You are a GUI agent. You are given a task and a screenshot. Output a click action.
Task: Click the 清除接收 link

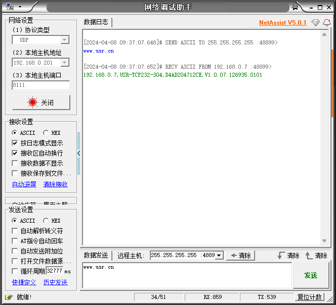coord(55,184)
